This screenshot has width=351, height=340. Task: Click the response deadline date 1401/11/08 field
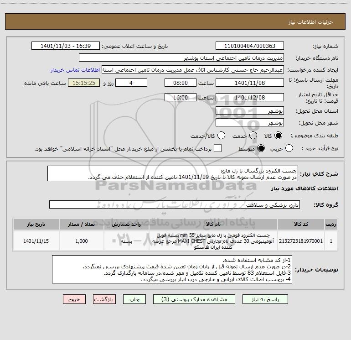250,83
